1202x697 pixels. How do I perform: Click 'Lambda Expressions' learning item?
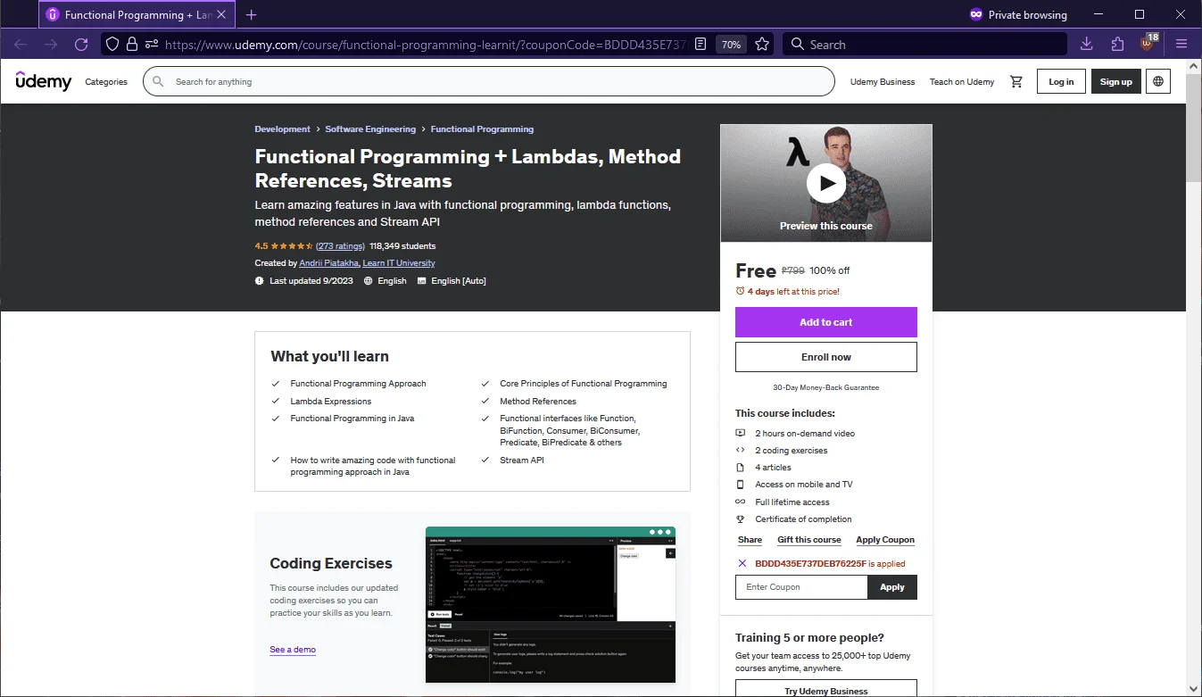point(330,402)
